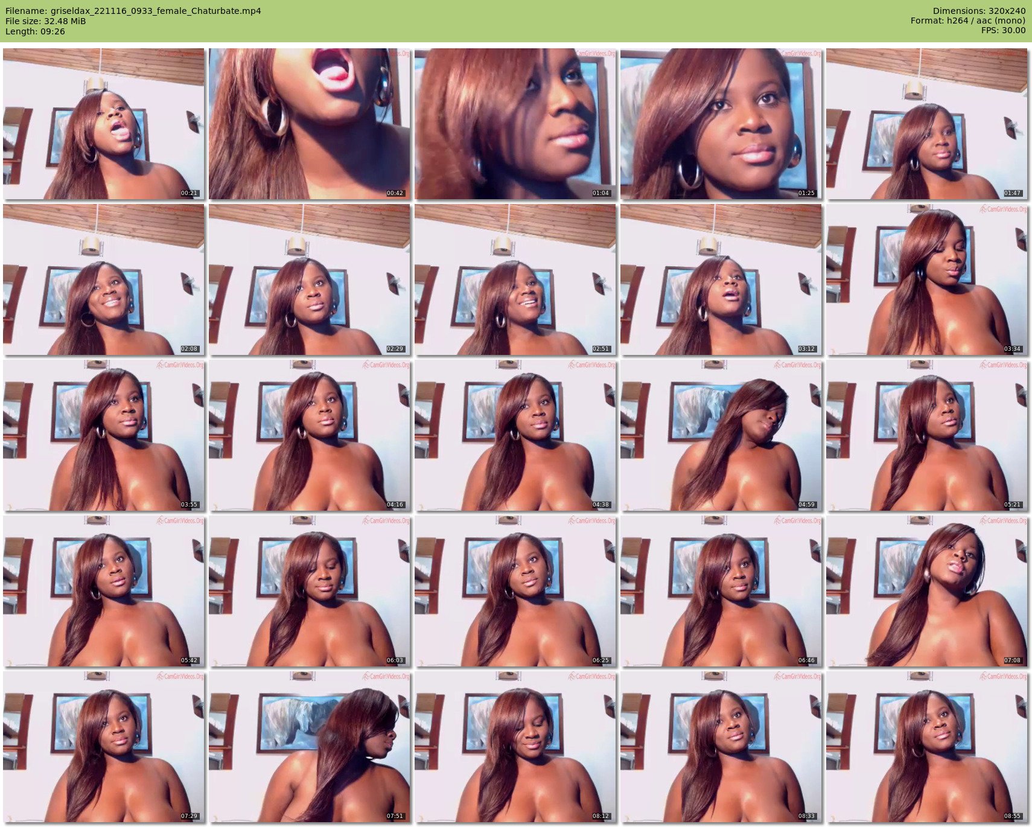Screen dimensions: 1032x827
Task: Choose the thumbnail timestamped 05:42
Action: pyautogui.click(x=104, y=591)
